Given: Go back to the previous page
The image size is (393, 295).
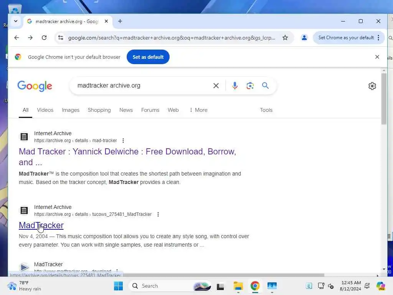Looking at the screenshot, I should pyautogui.click(x=17, y=38).
